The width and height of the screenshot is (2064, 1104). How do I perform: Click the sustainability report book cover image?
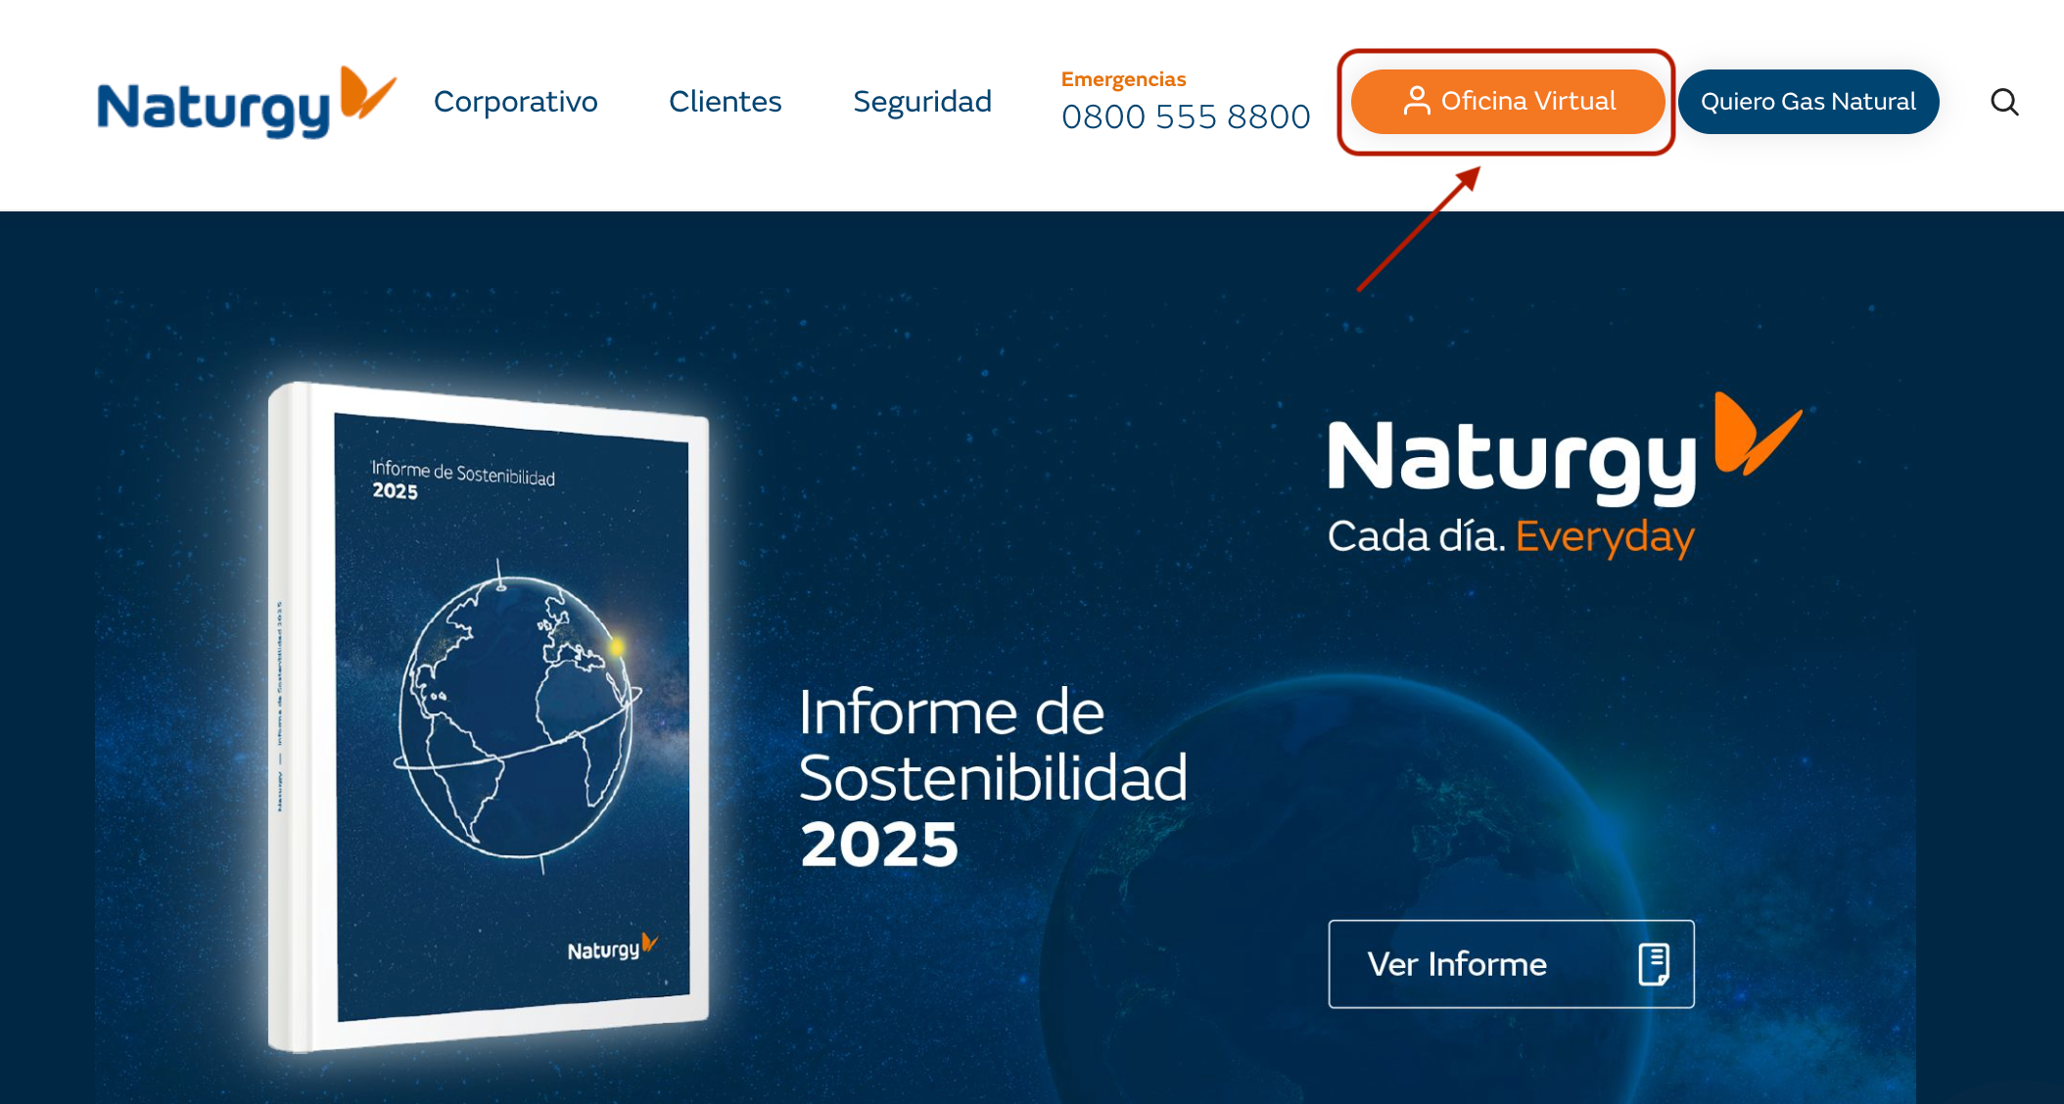tap(489, 717)
